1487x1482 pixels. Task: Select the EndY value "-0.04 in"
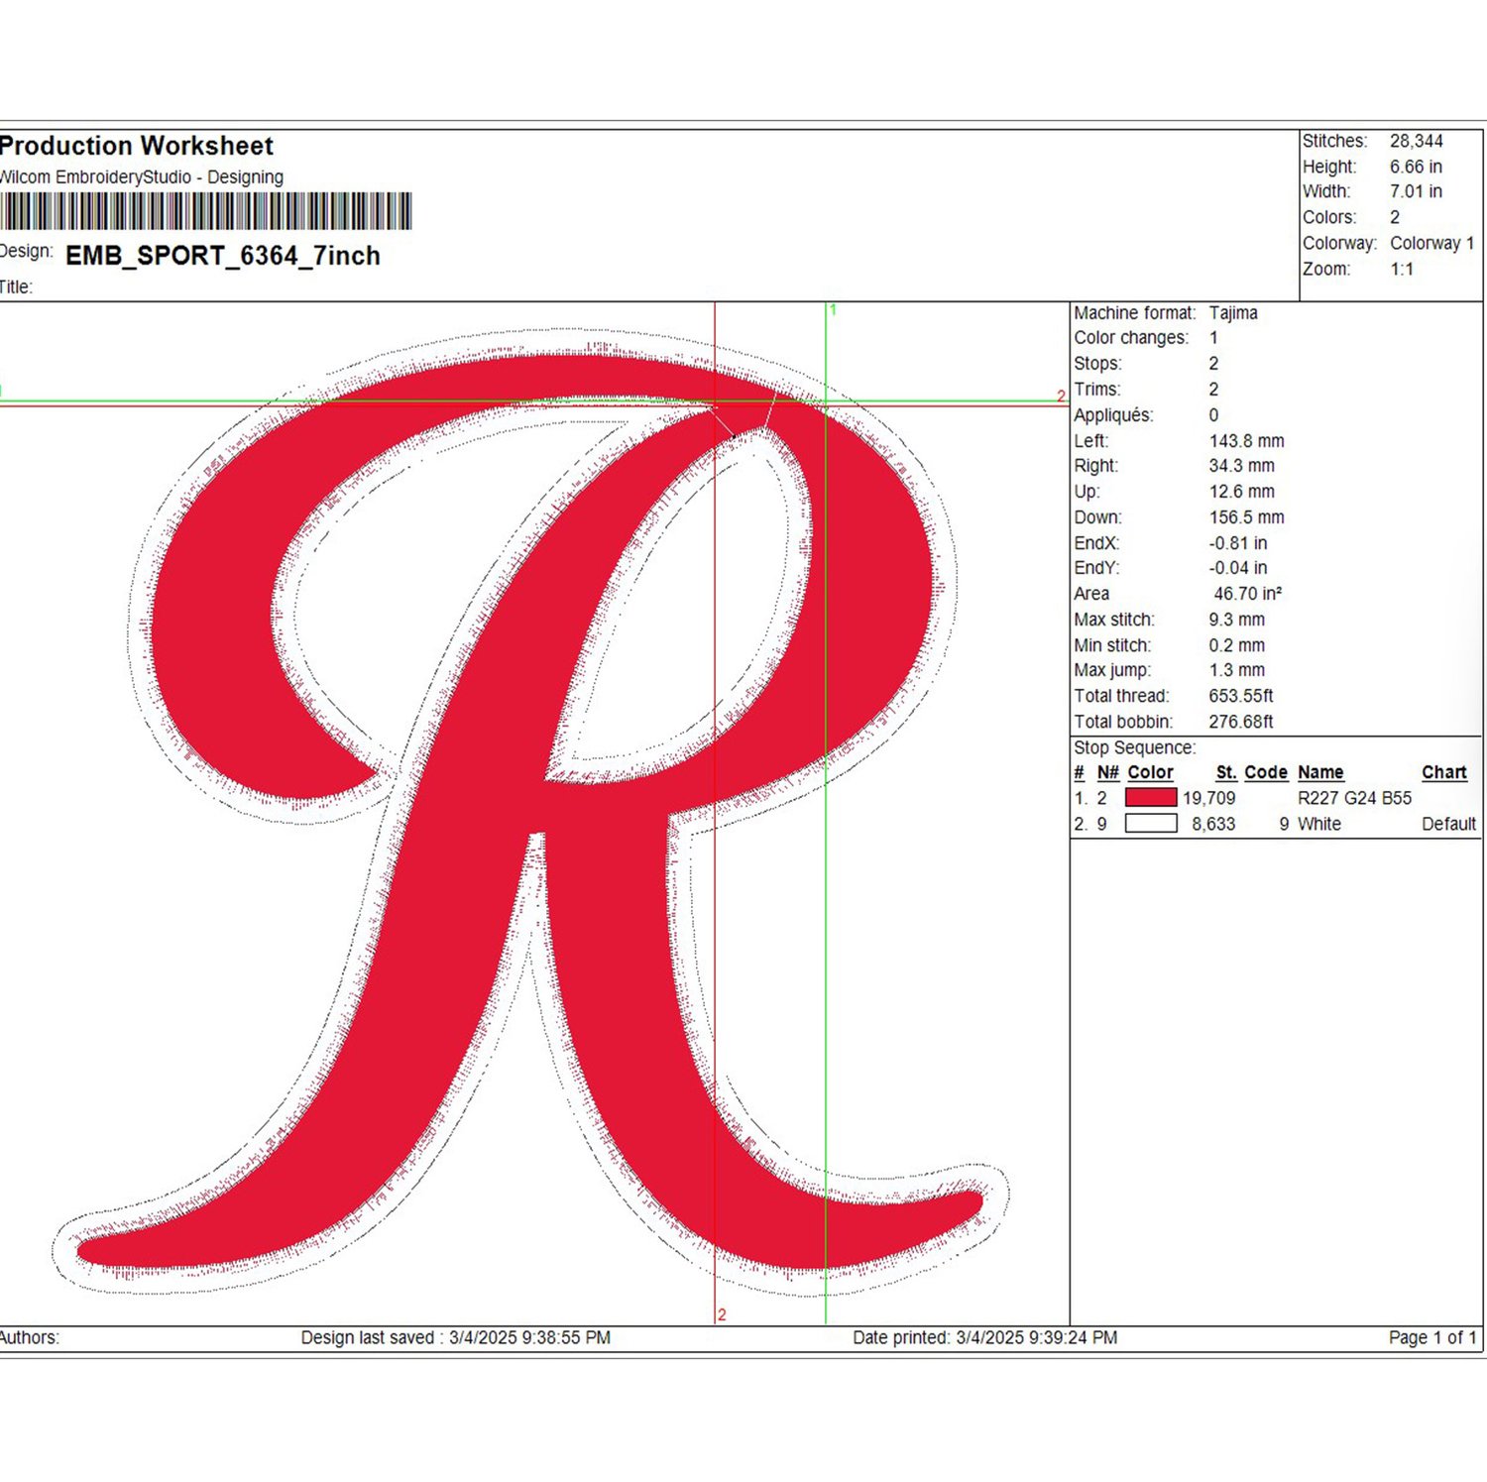click(x=1238, y=567)
